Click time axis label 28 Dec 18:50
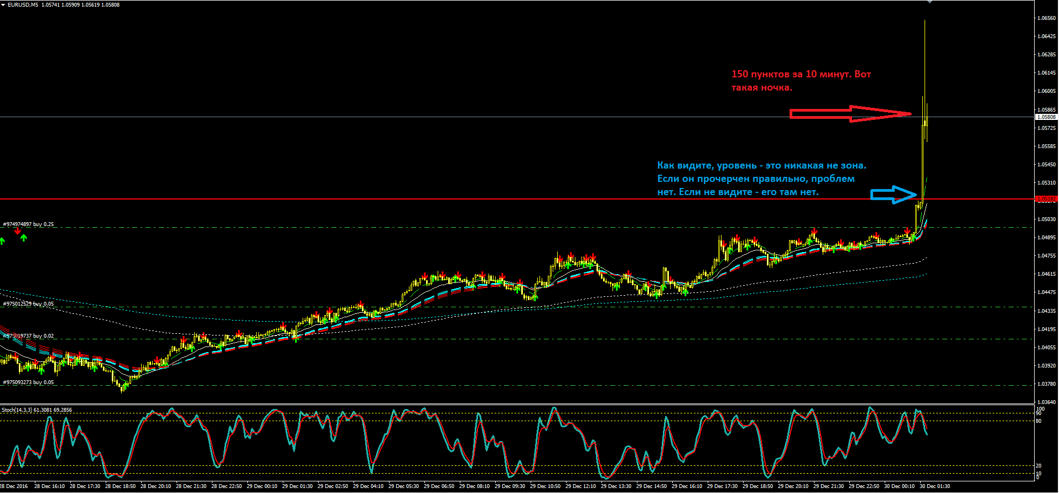The height and width of the screenshot is (493, 1059). pyautogui.click(x=121, y=486)
